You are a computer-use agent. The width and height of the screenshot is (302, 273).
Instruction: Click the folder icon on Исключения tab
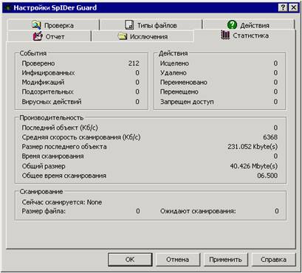coord(122,36)
